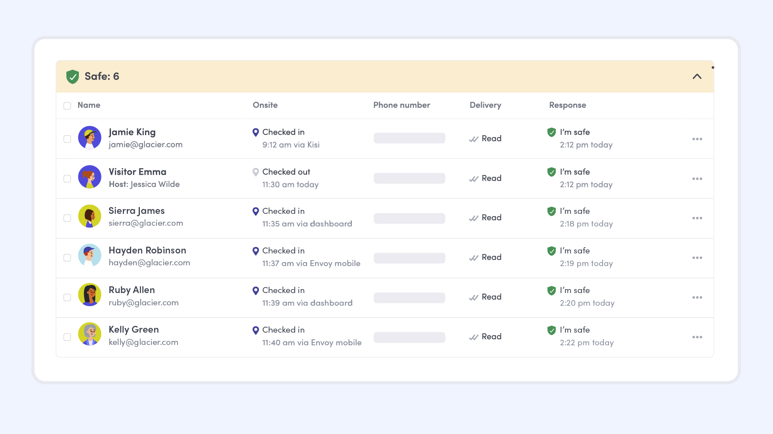Check the box for Sierra James
The width and height of the screenshot is (773, 434).
click(67, 218)
